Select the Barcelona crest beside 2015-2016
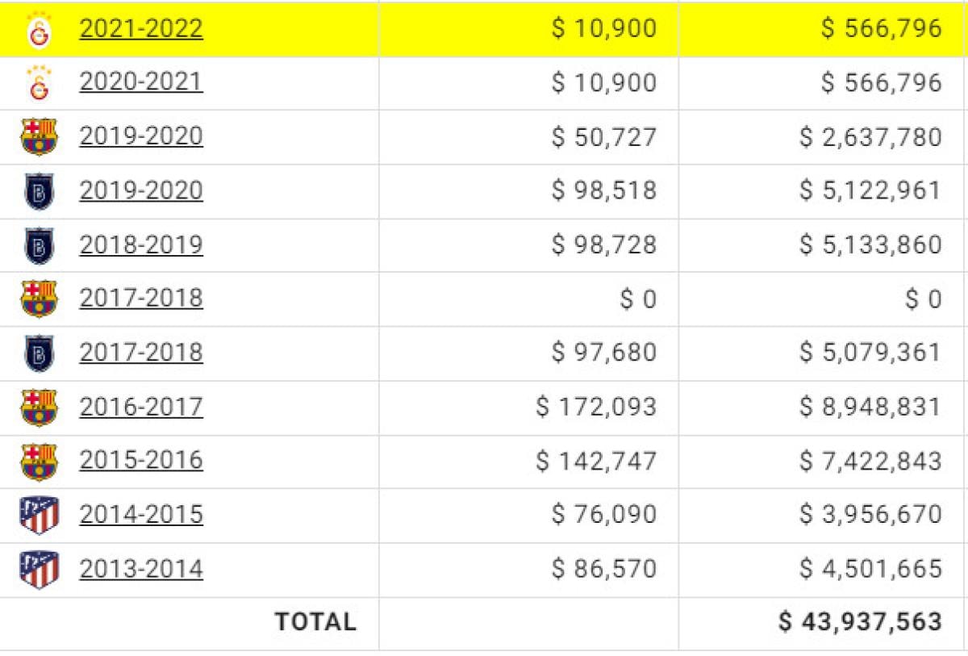Viewport: 968px width, 656px height. click(x=39, y=462)
